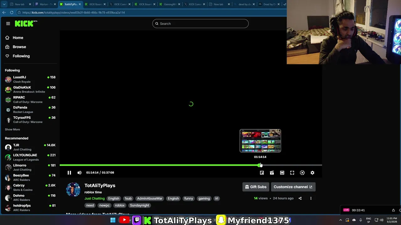The height and width of the screenshot is (225, 401).
Task: Click the Sundaynight tag
Action: [x=139, y=205]
